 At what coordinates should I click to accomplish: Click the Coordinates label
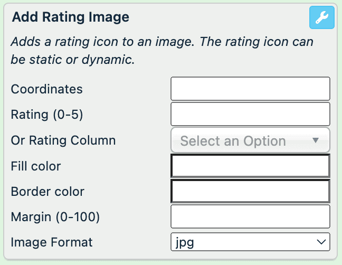click(x=47, y=89)
